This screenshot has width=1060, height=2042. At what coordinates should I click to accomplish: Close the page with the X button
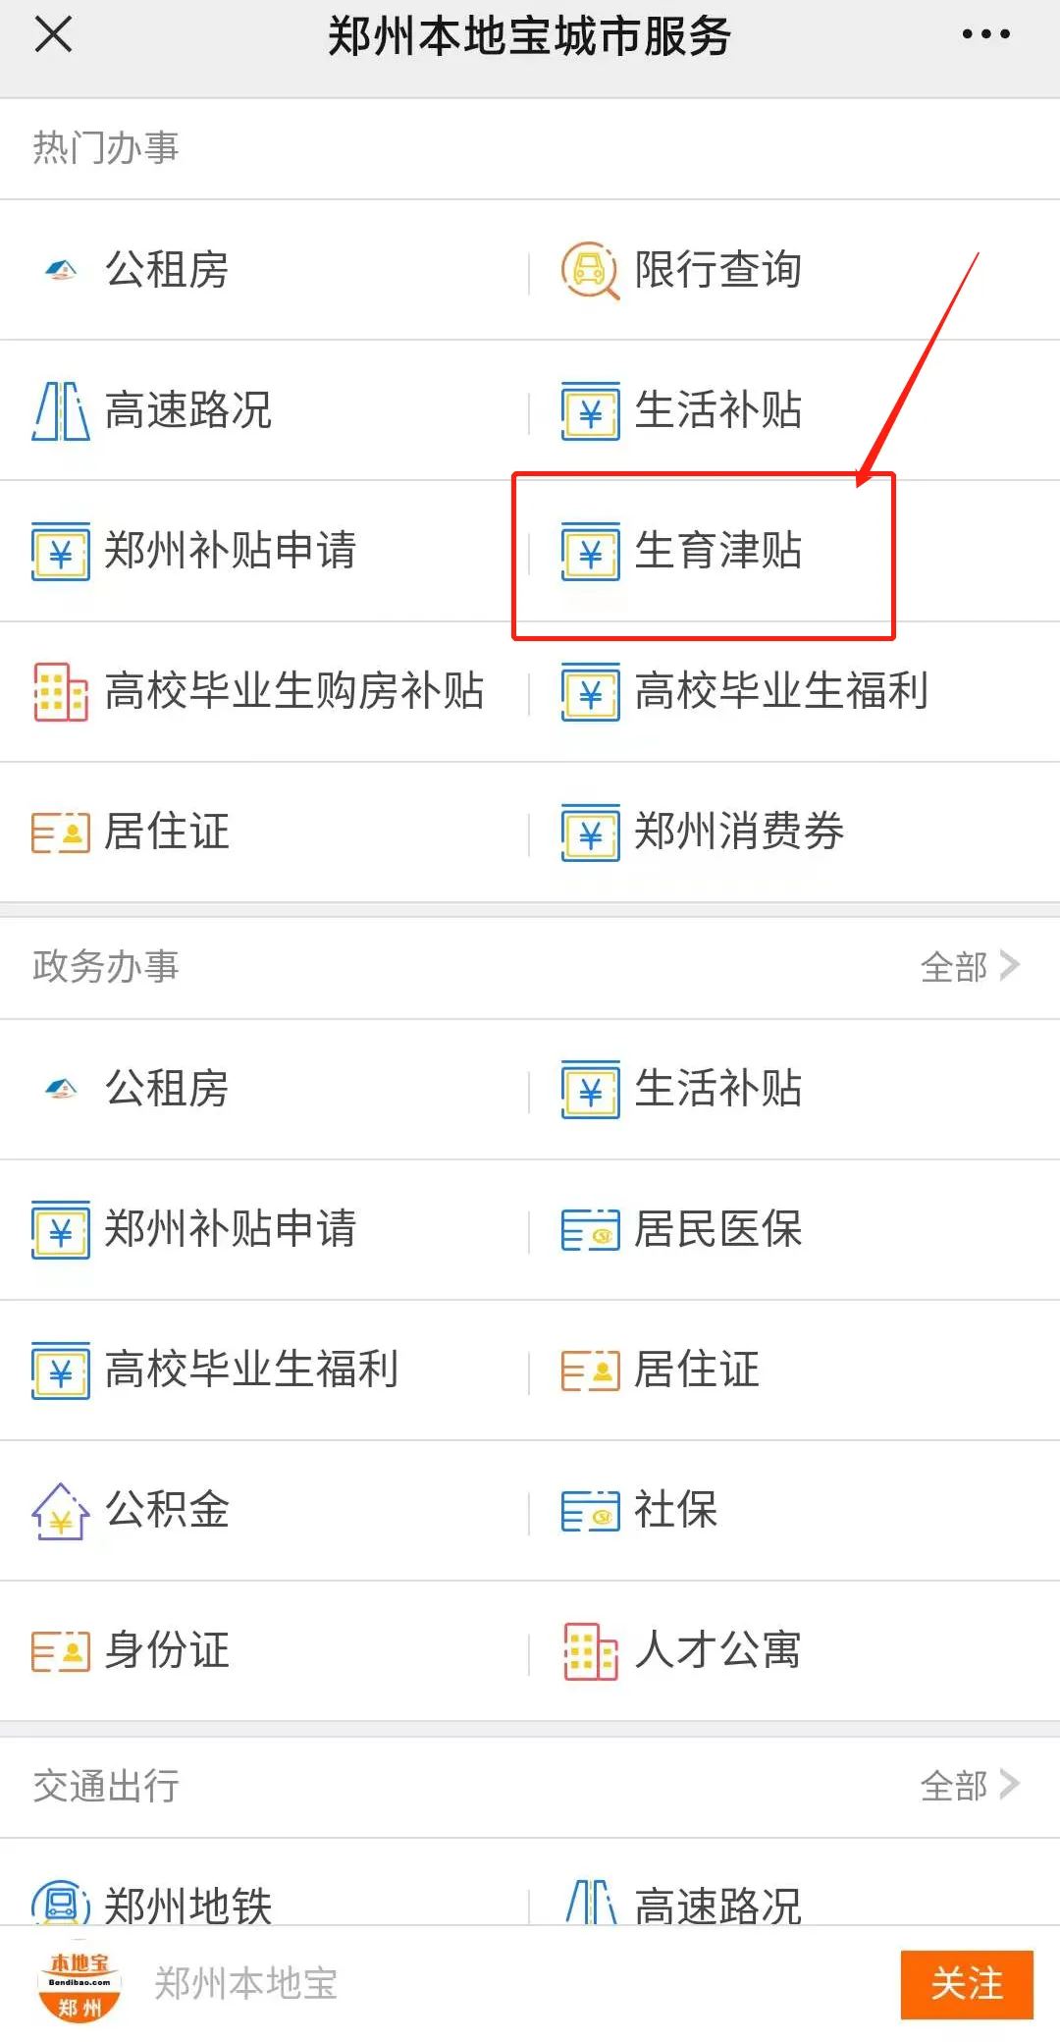pyautogui.click(x=54, y=35)
